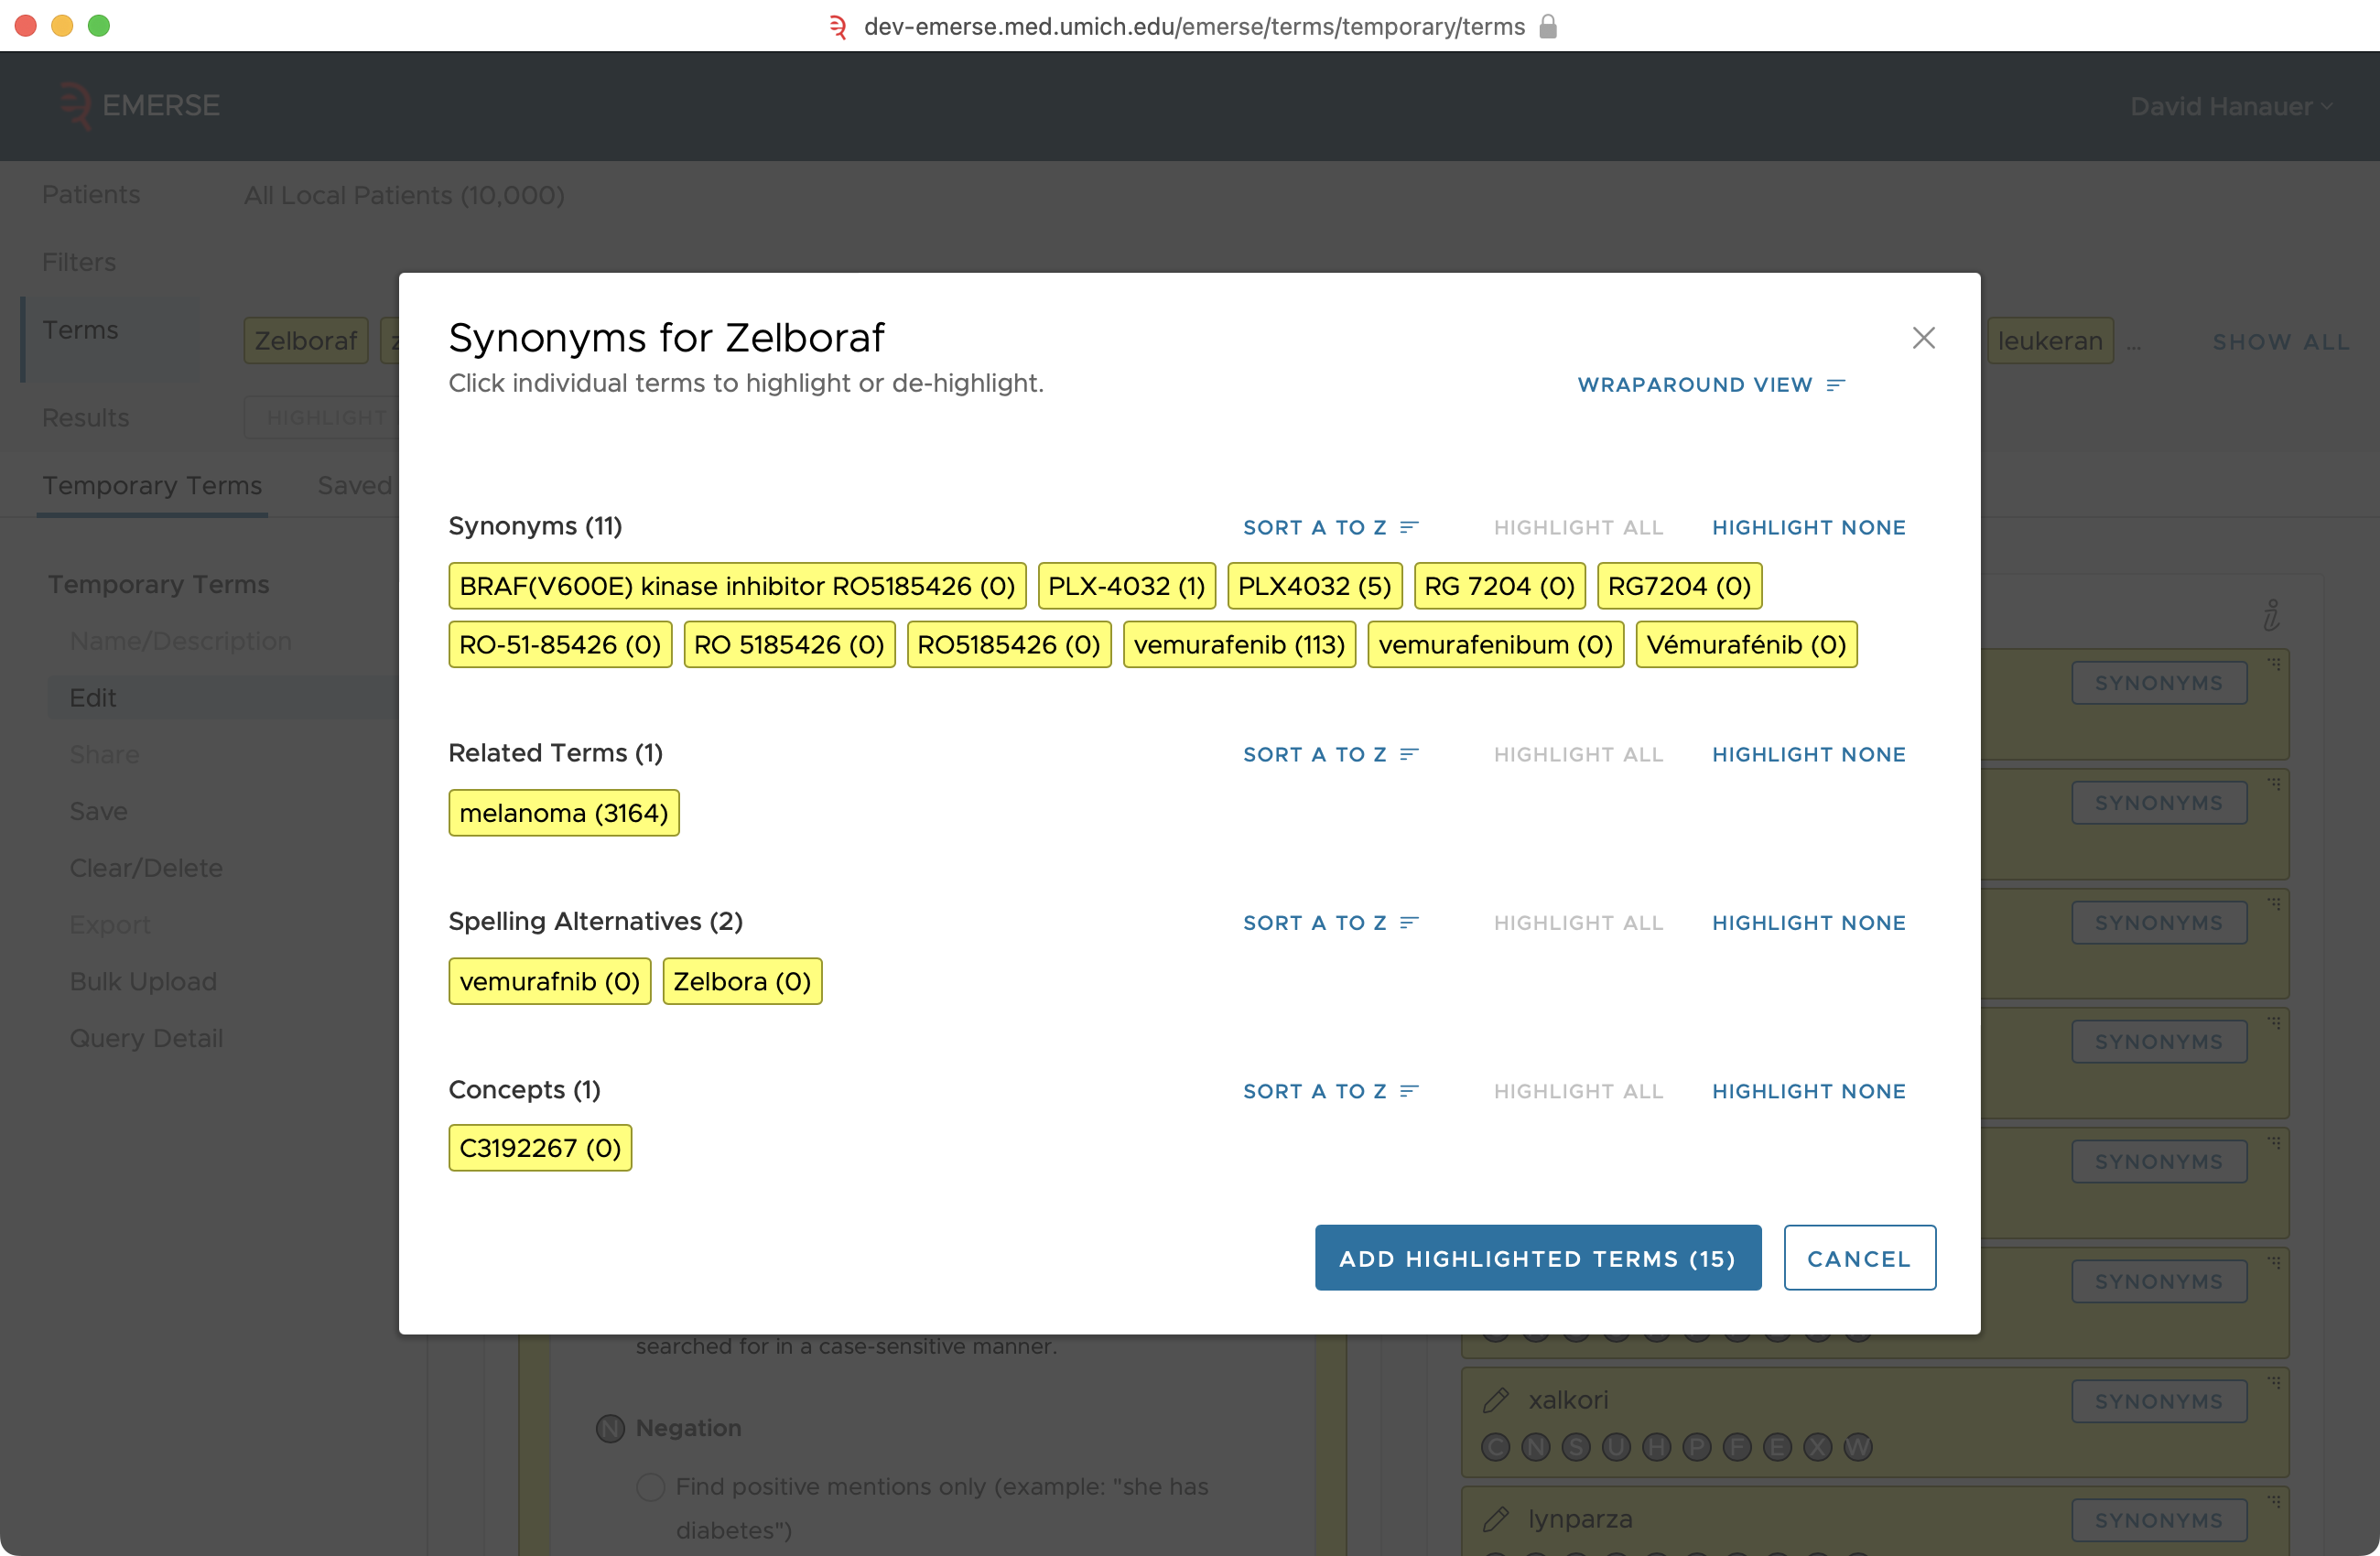Sort Related Terms section A to Z
The image size is (2380, 1556).
[1330, 754]
